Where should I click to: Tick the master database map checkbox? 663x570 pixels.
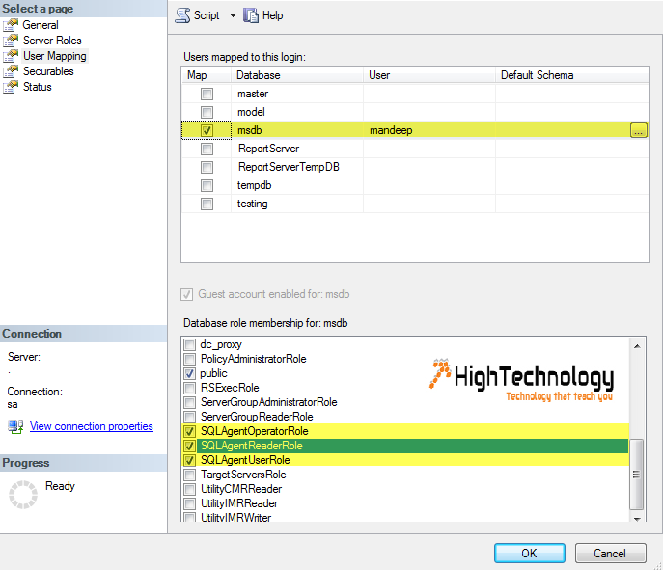coord(207,94)
